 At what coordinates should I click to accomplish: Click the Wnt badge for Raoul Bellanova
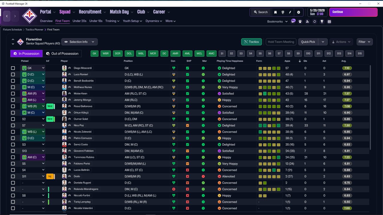tap(50, 106)
